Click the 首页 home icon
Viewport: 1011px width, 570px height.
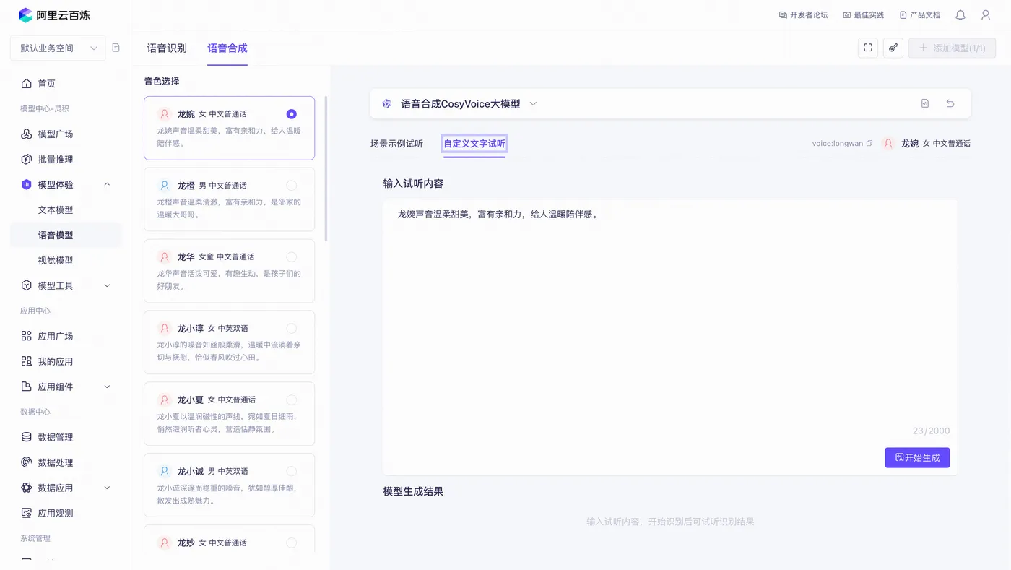(27, 84)
